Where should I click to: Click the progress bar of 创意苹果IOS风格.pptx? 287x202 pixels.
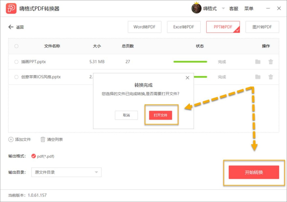[x=200, y=77]
